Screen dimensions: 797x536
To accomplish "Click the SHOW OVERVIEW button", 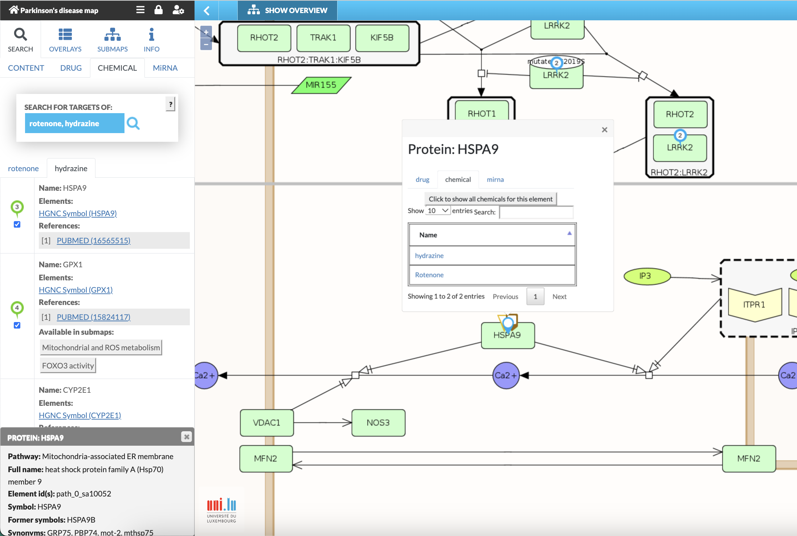I will pos(287,11).
